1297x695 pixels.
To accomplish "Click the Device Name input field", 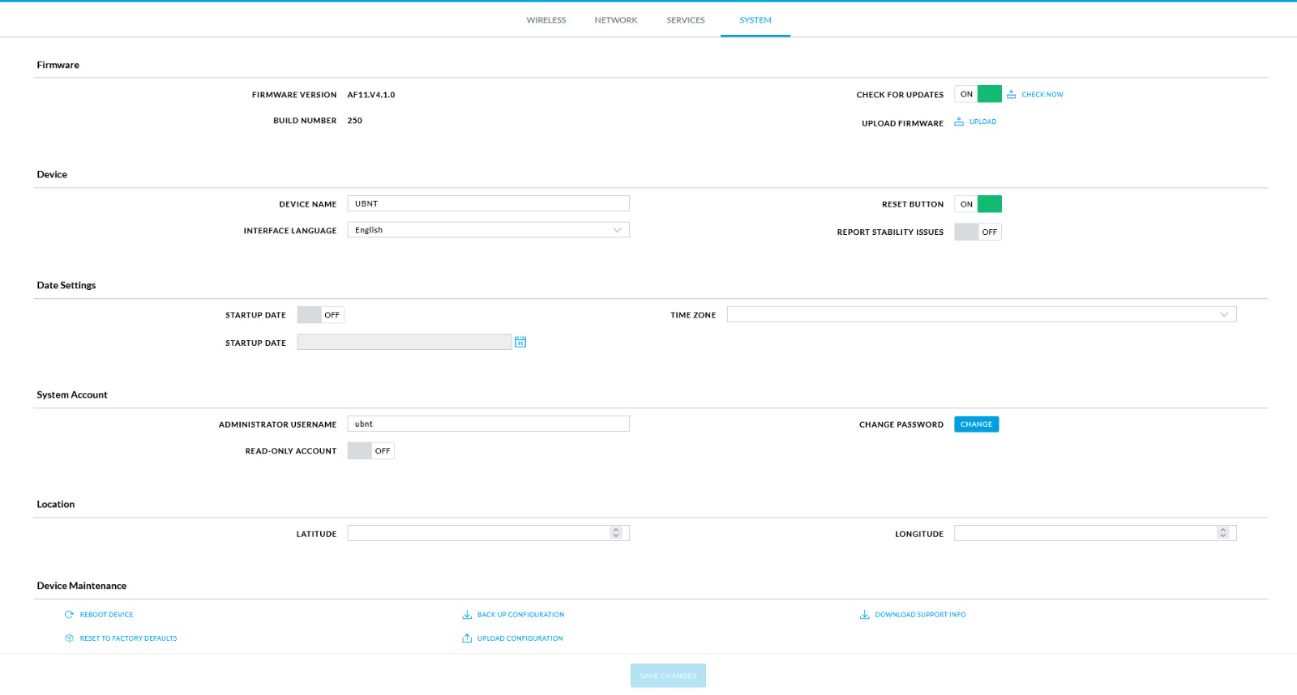I will [x=488, y=204].
